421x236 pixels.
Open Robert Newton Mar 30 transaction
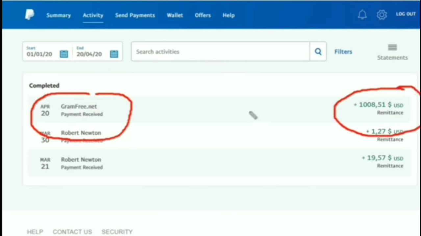(x=219, y=136)
